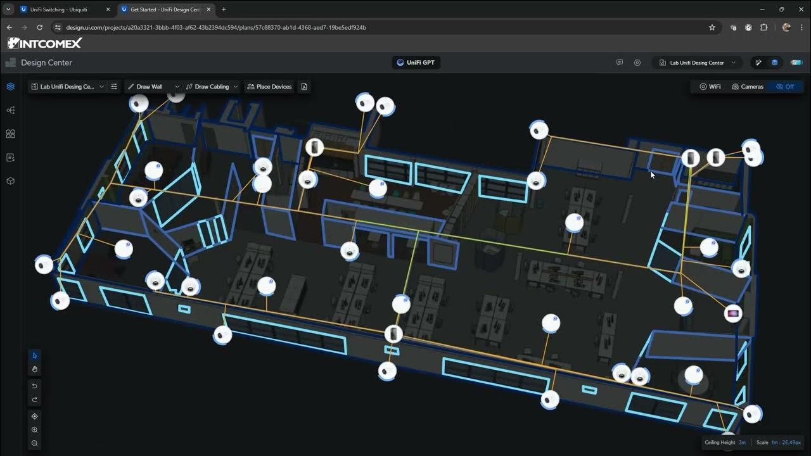Open the hexagon settings icon in header
Image resolution: width=811 pixels, height=456 pixels.
tap(637, 63)
